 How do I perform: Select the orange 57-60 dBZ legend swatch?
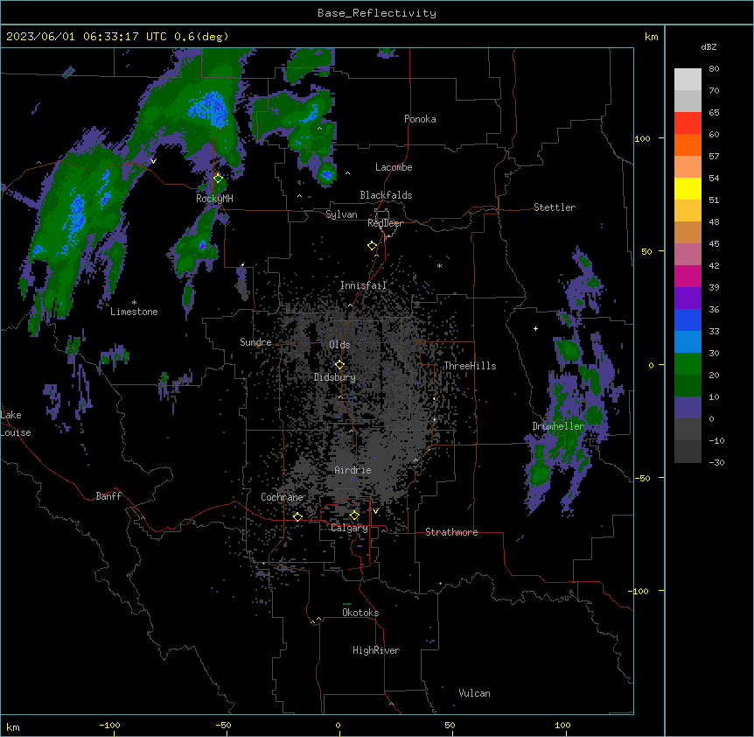click(x=688, y=144)
